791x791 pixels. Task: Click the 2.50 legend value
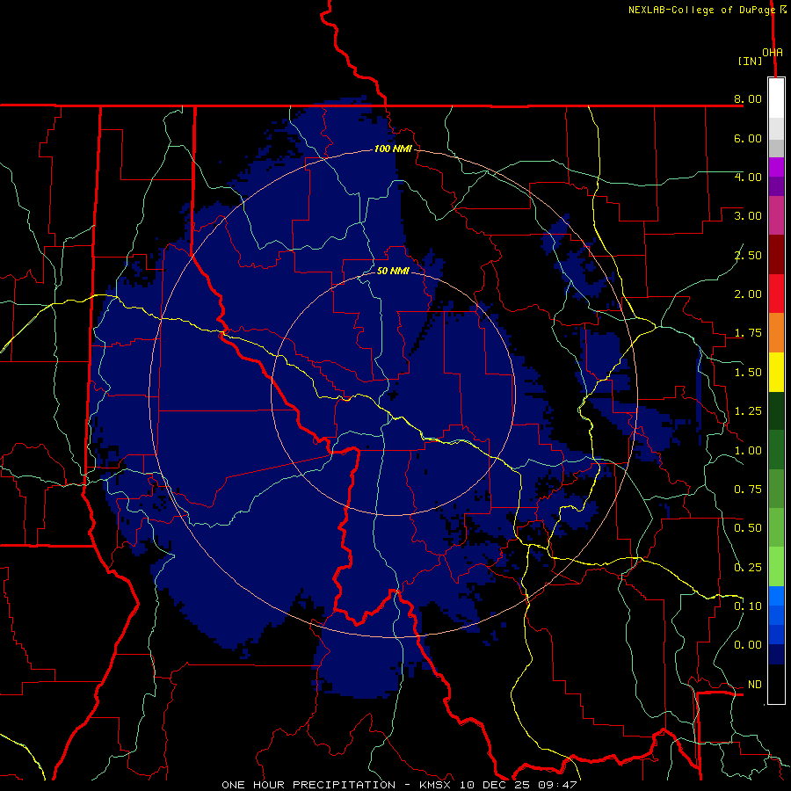(748, 255)
